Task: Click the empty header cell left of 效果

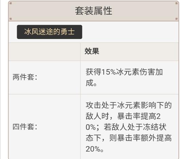Action: (45, 52)
